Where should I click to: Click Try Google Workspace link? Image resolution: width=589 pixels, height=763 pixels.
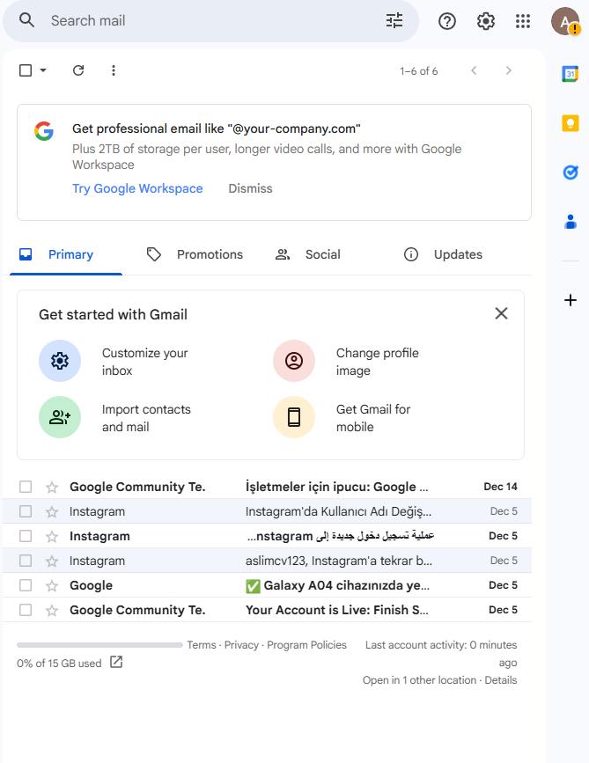point(137,188)
